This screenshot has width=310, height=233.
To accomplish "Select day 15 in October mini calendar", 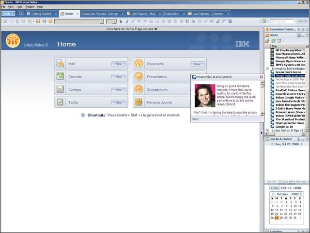I will (286, 210).
